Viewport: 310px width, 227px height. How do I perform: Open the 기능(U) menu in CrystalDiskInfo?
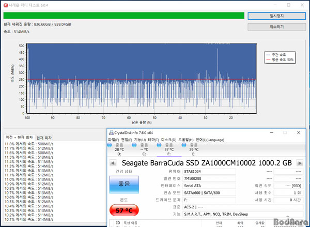[x=140, y=140]
